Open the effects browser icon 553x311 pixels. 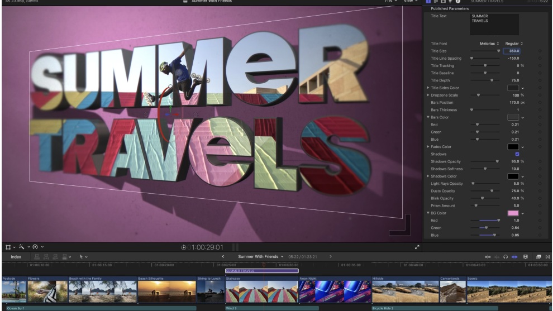[538, 257]
